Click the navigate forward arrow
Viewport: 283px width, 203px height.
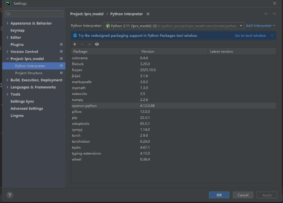[274, 14]
